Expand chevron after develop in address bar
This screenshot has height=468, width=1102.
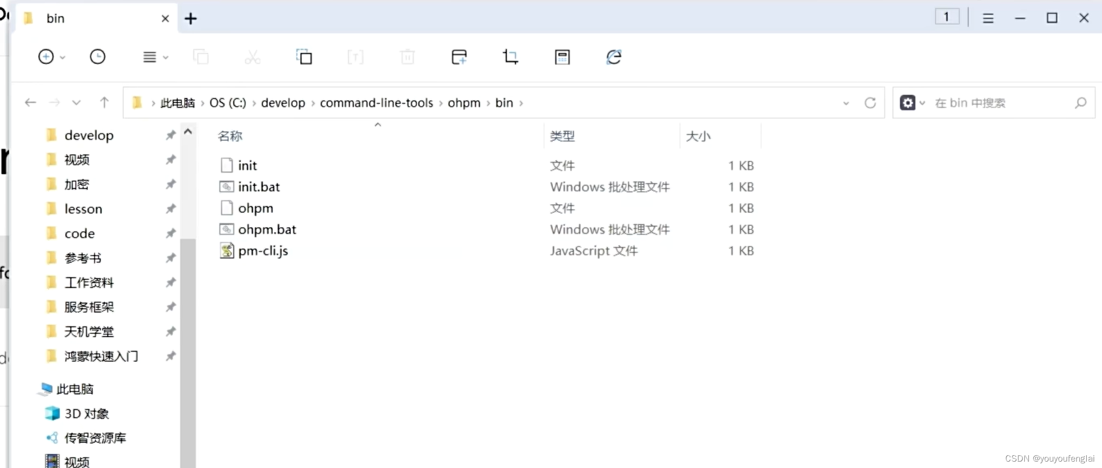pos(313,103)
